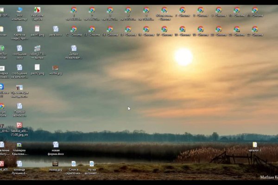Select the 'ногти.jpg' image thumbnail
This screenshot has width=278, height=185.
click(56, 68)
